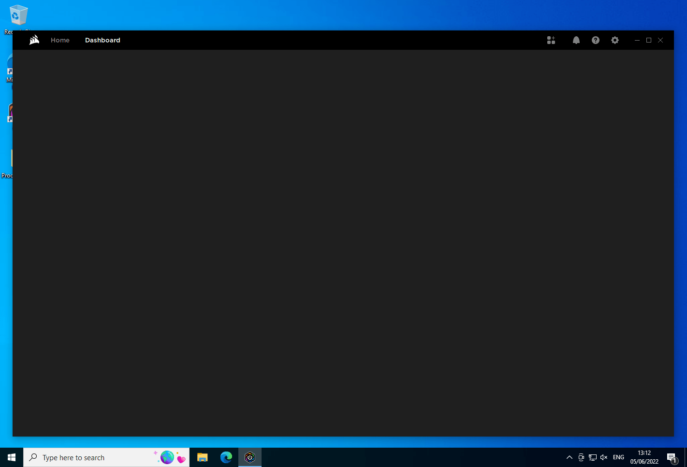Screen dimensions: 687x467
Task: Open iCUE settings gear
Action: tap(615, 40)
